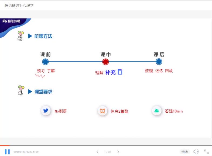Go to the previous slide
212x156 pixels.
[x=97, y=152]
